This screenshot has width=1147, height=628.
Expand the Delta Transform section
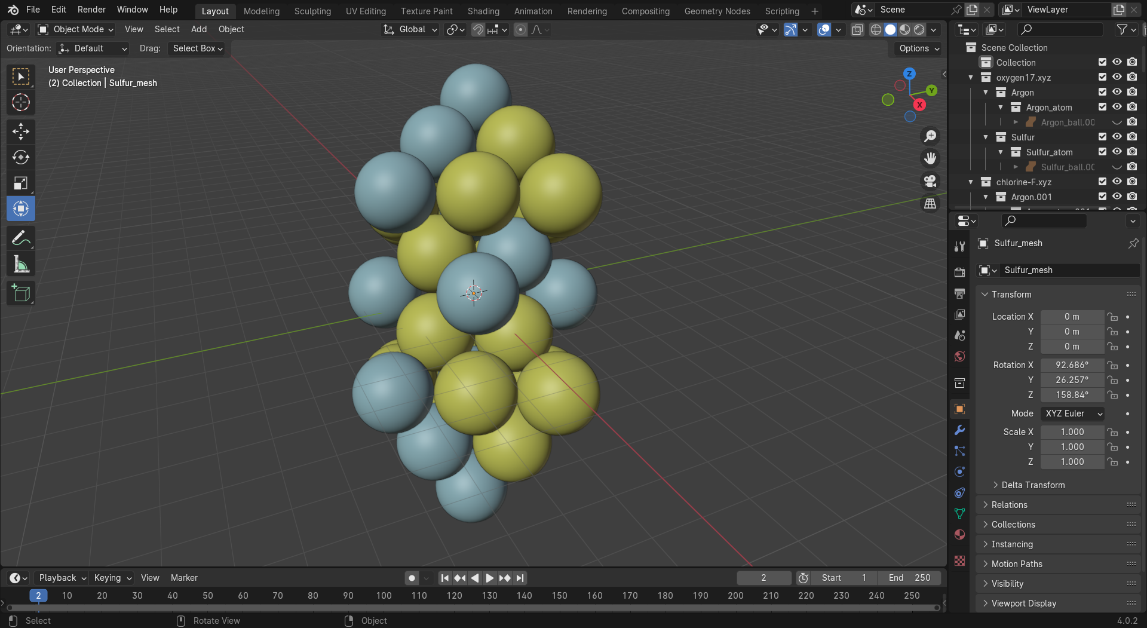tap(1032, 485)
